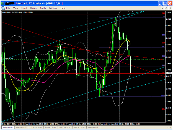
Task: Click the 23 Nov 2007 time label
Action: tap(6, 124)
